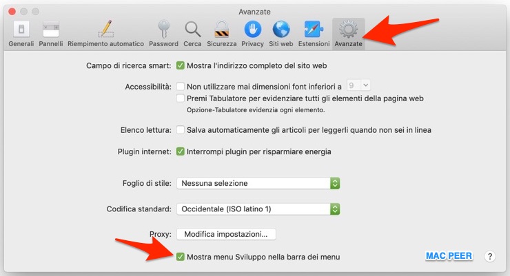Open the Privacy hand icon pane
The image size is (510, 276).
point(252,34)
